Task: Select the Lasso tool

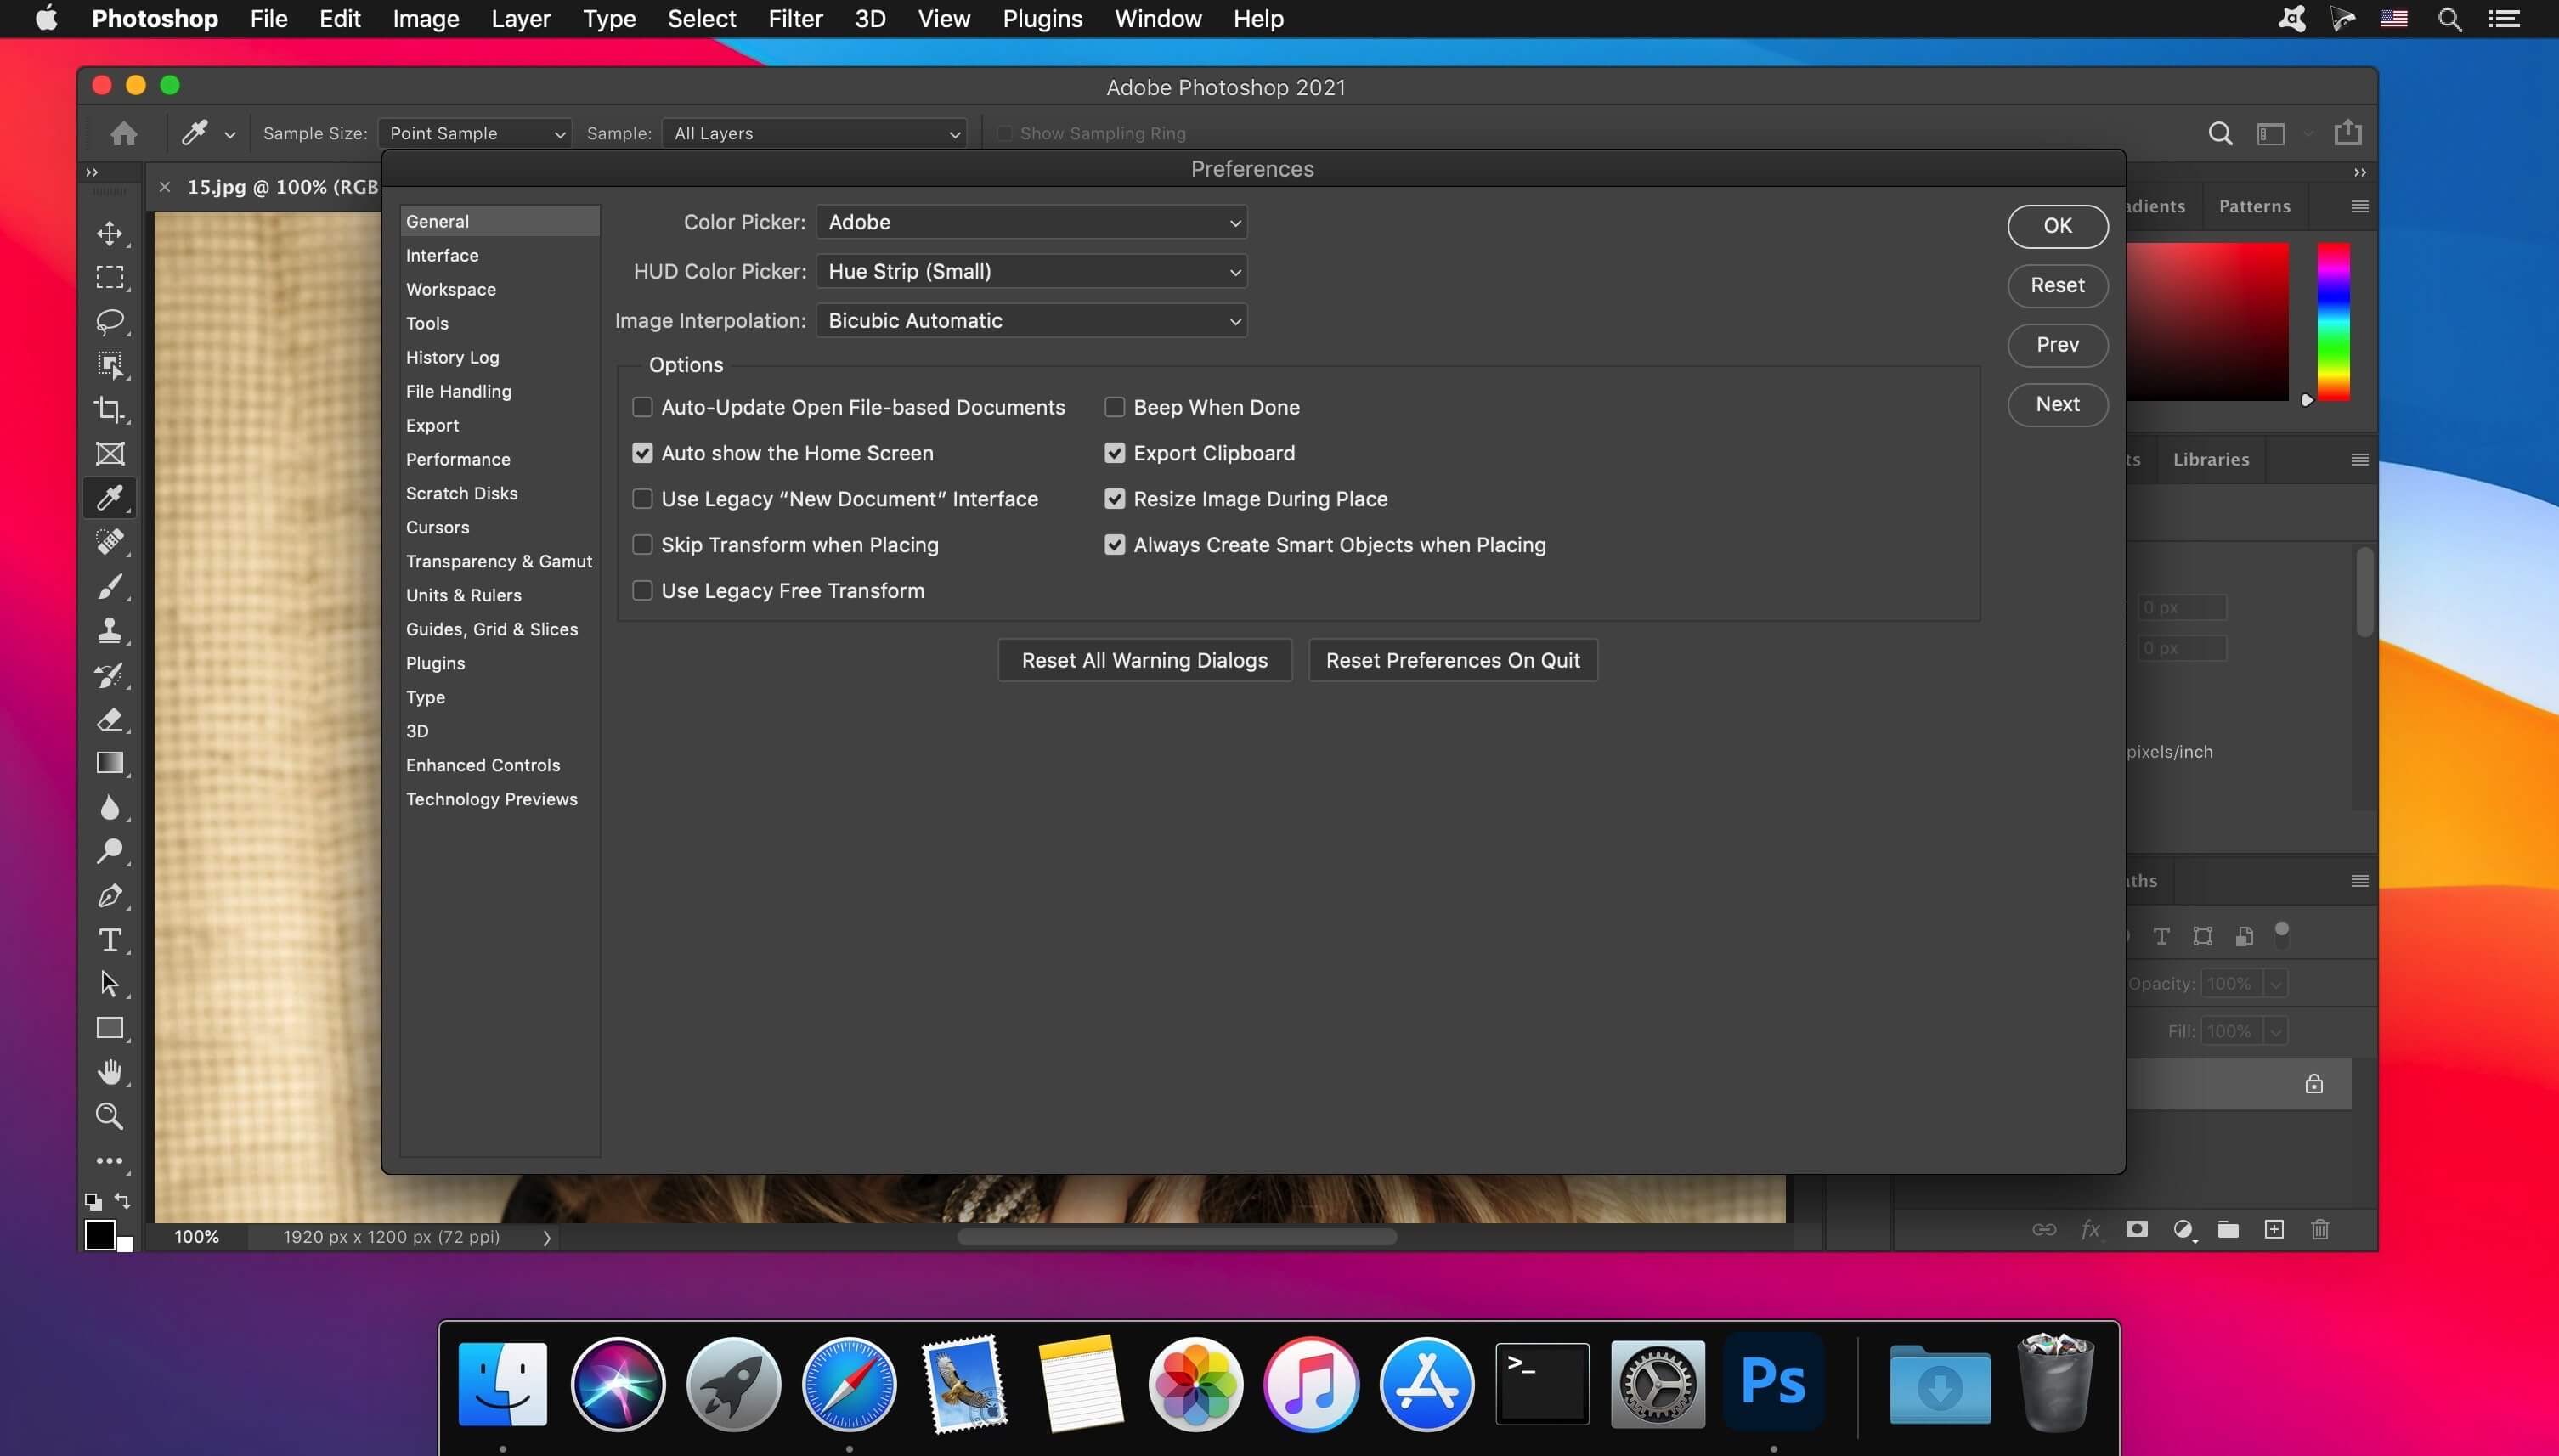Action: [110, 321]
